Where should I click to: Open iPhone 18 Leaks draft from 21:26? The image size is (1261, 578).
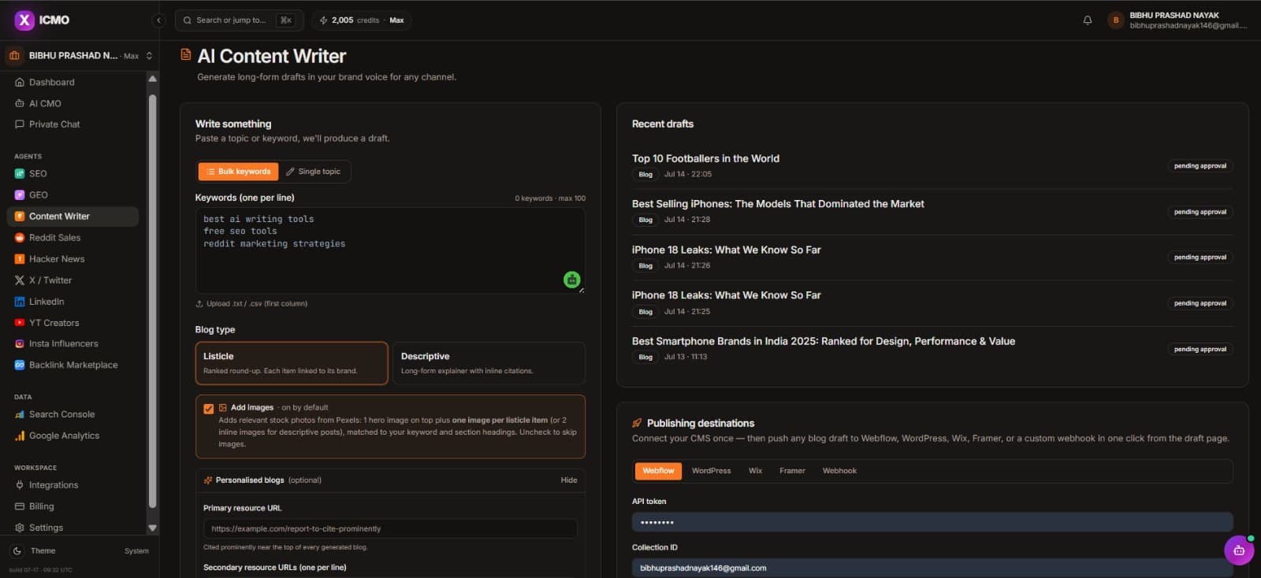point(726,250)
